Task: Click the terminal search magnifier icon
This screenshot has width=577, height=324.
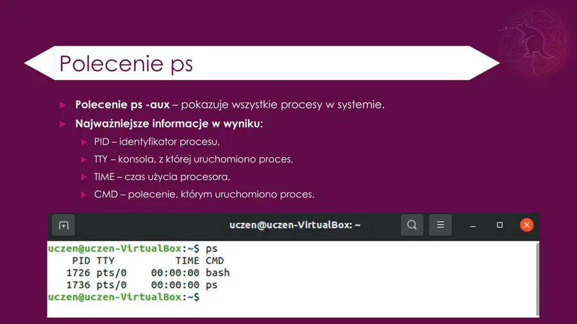Action: (412, 225)
